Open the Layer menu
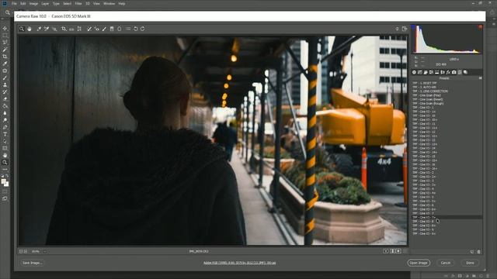 click(45, 3)
